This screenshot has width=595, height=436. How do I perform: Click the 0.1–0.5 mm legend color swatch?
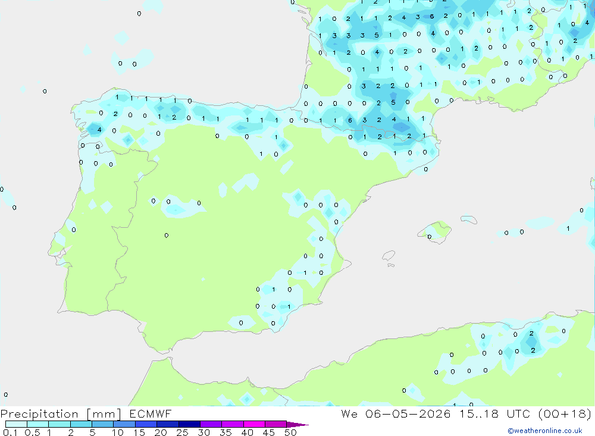[x=16, y=424]
